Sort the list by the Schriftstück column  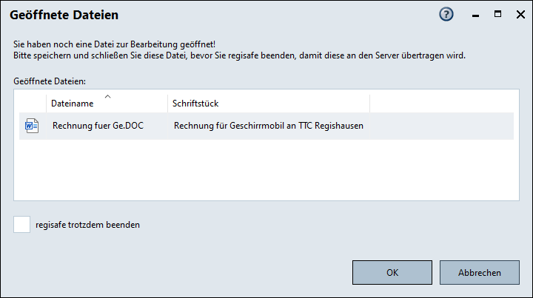(x=195, y=104)
